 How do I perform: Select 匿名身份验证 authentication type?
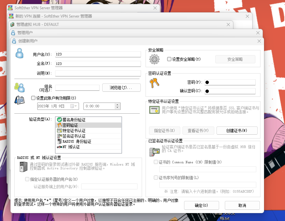click(88, 120)
